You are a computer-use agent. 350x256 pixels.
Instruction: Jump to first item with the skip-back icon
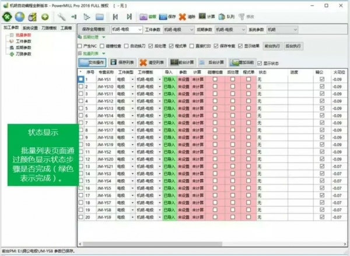click(x=116, y=17)
